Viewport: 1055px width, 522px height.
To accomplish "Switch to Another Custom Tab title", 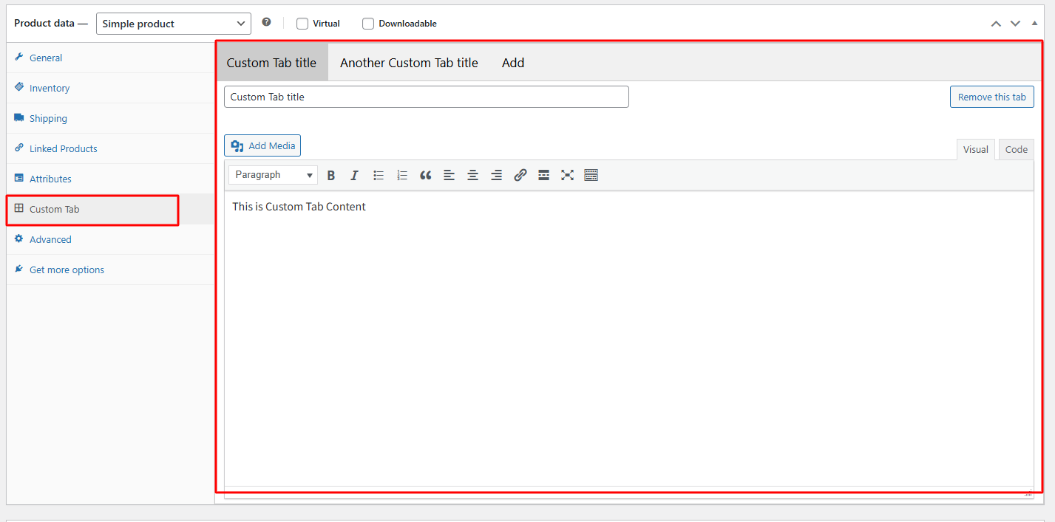I will 409,63.
